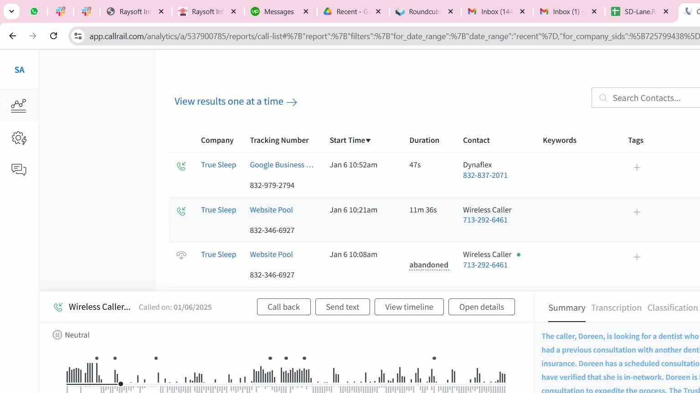Open the conversations chat icon in sidebar

click(19, 170)
